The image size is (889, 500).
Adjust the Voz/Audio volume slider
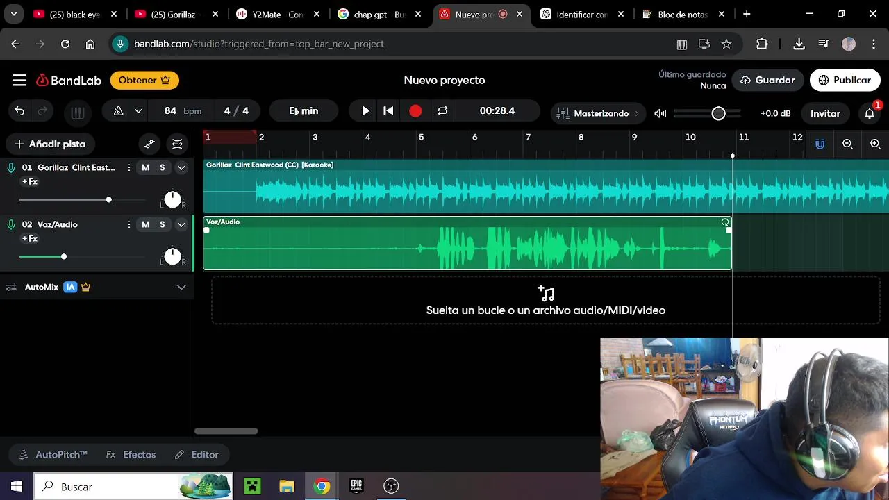(63, 257)
